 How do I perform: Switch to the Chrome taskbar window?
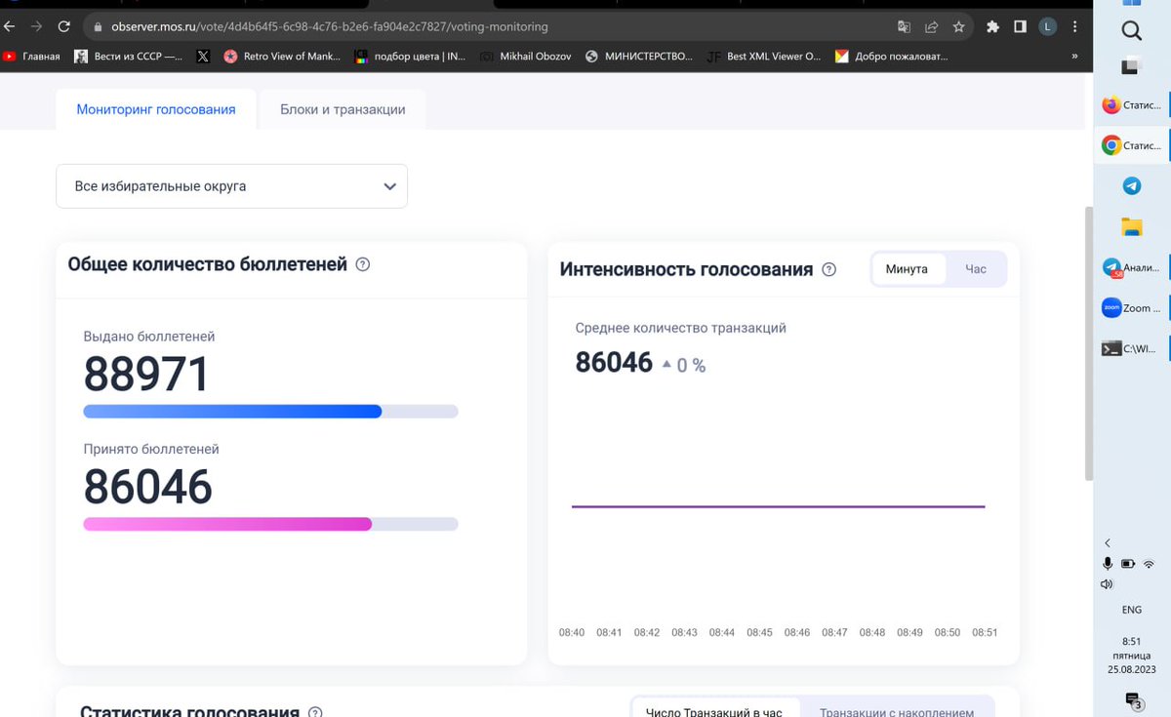[1132, 145]
